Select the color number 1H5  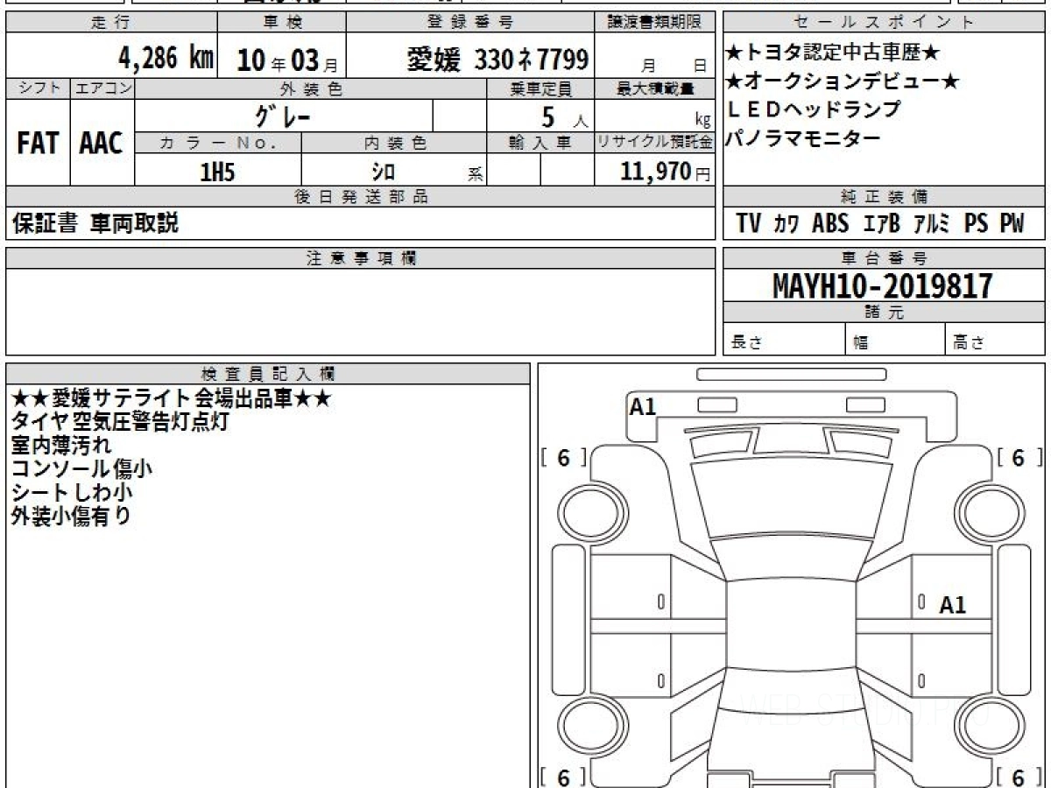217,172
